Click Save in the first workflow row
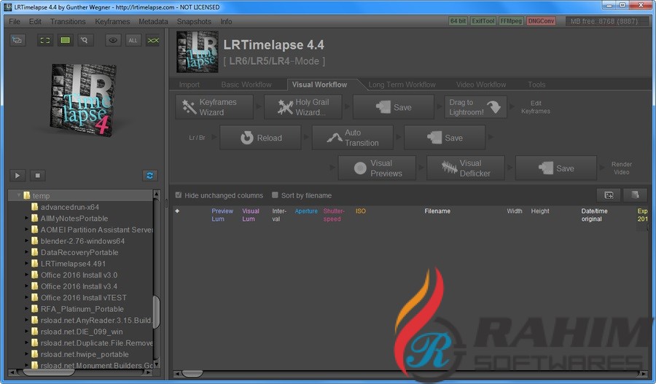656x384 pixels. point(394,107)
